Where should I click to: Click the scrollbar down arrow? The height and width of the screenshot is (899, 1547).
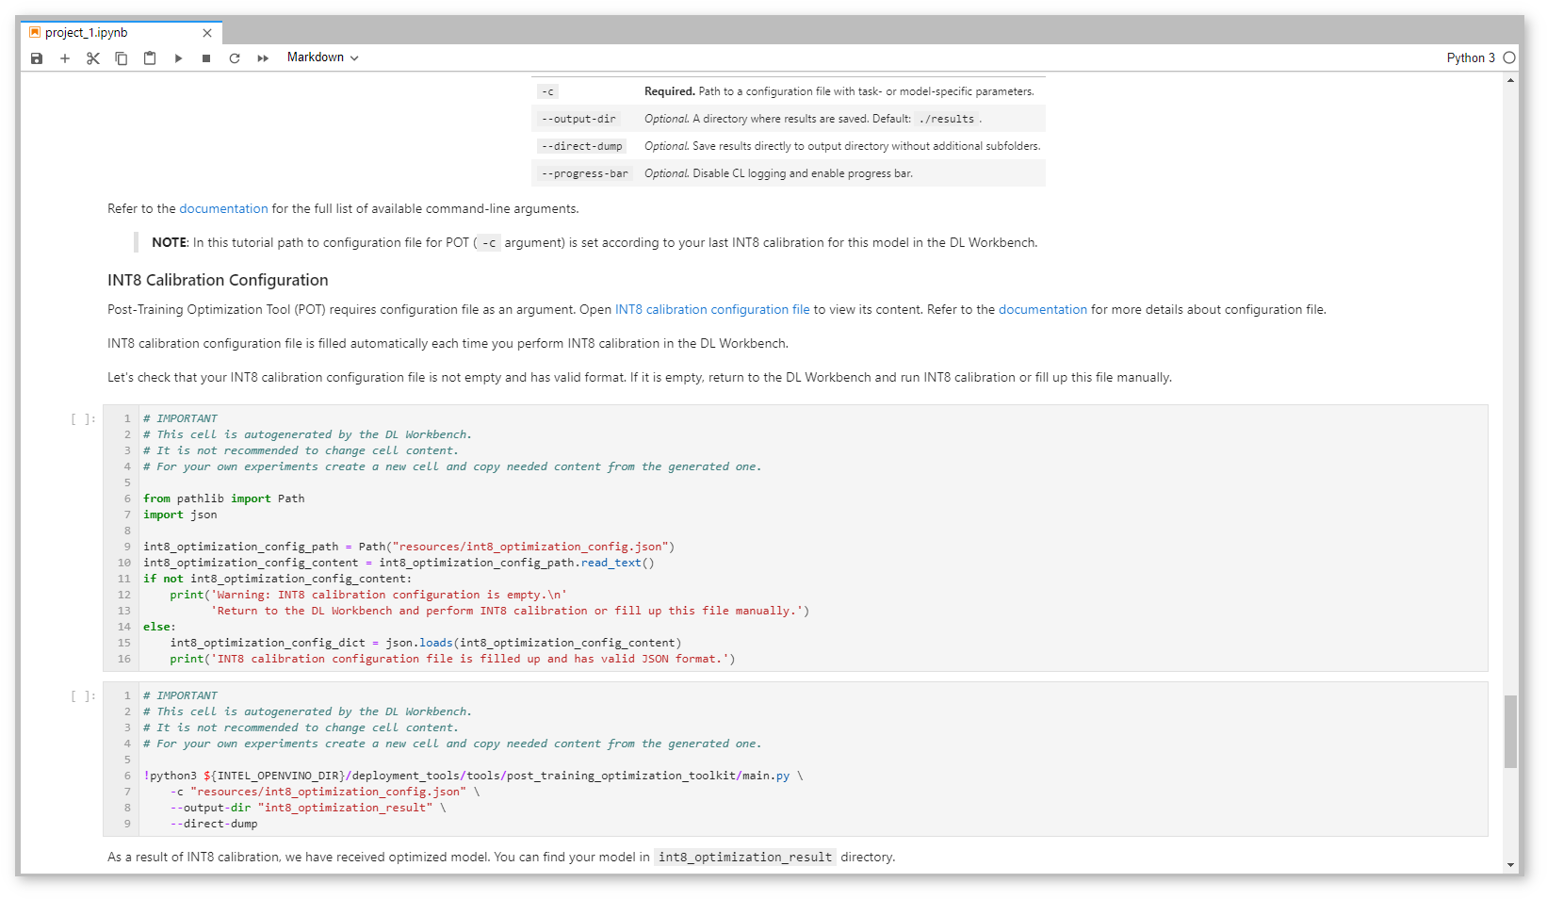pos(1511,865)
